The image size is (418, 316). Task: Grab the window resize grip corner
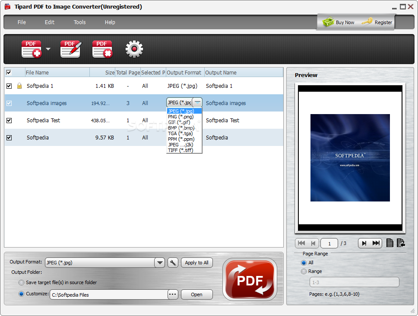413,311
